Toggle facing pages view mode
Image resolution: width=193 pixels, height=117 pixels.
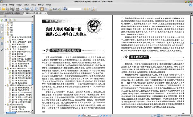pos(159,115)
